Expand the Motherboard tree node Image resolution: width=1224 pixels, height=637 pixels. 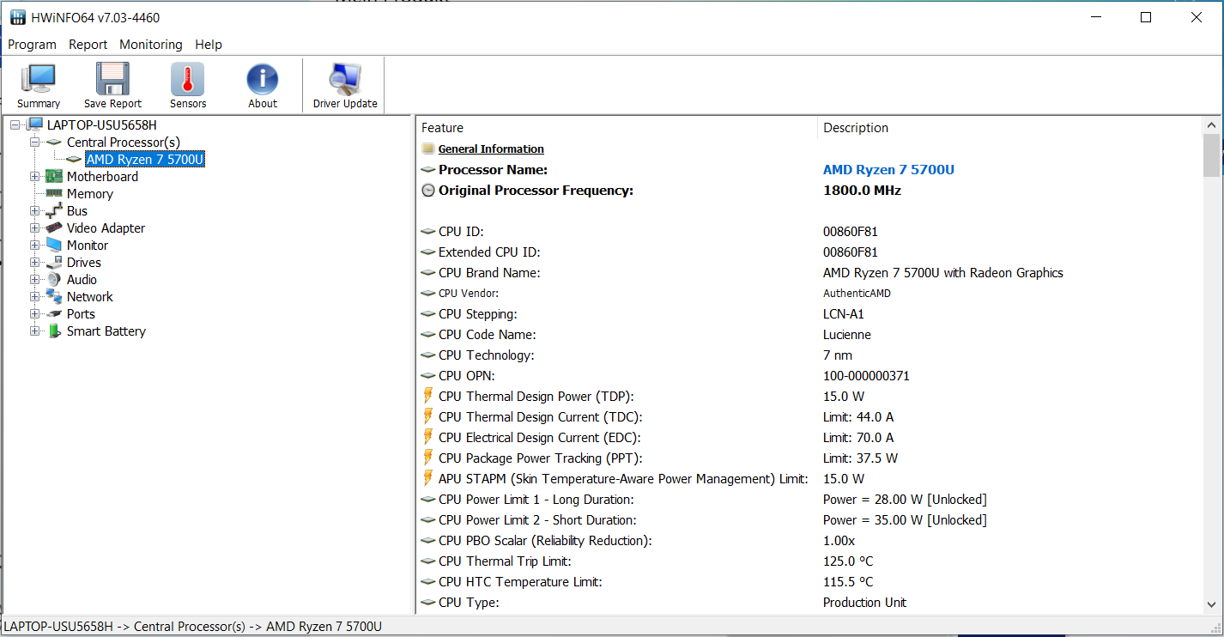(34, 177)
